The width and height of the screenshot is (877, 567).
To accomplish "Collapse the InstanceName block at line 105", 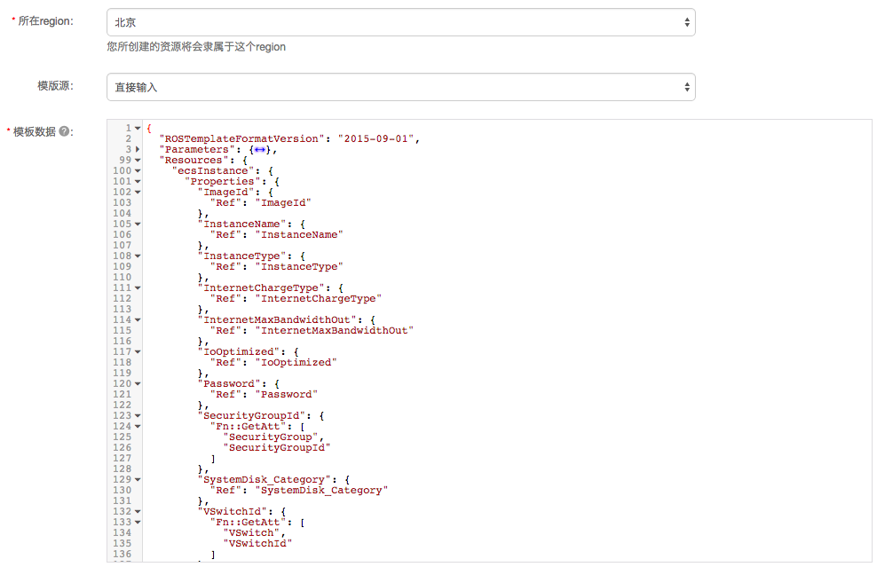I will [x=138, y=224].
